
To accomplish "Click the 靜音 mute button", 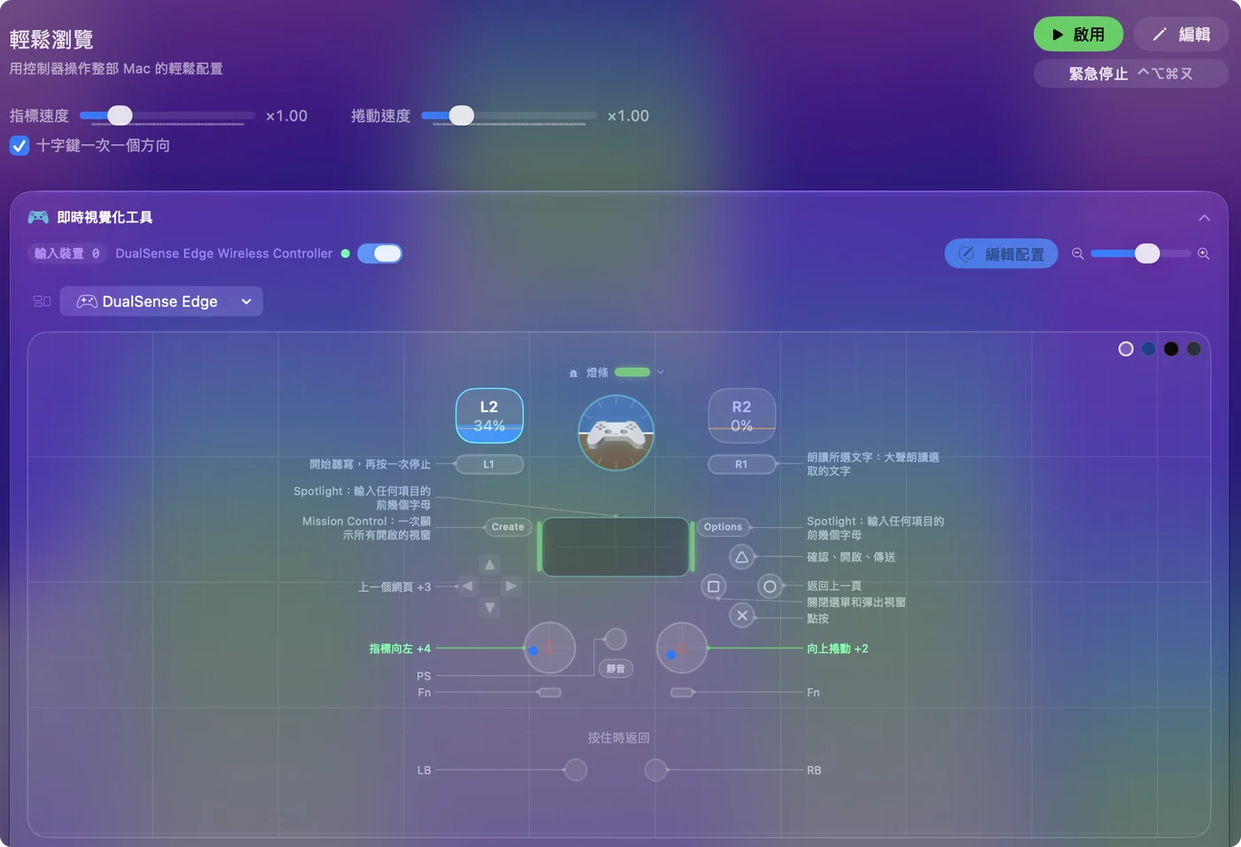I will [x=616, y=669].
